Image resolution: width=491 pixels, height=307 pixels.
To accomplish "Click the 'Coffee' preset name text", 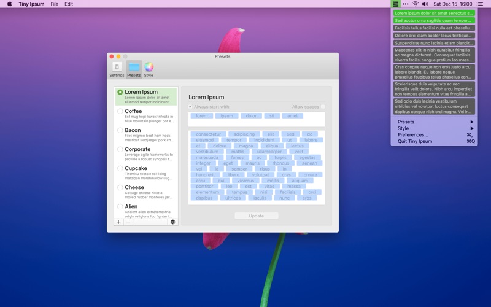I will click(133, 111).
